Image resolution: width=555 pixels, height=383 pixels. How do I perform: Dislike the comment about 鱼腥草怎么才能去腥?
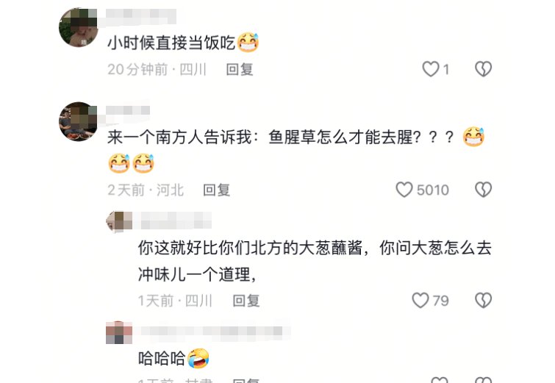point(483,190)
